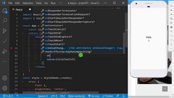Select needsOffscreenAlphaCompositing? suggestion
174x98 pixels.
(x=82, y=52)
